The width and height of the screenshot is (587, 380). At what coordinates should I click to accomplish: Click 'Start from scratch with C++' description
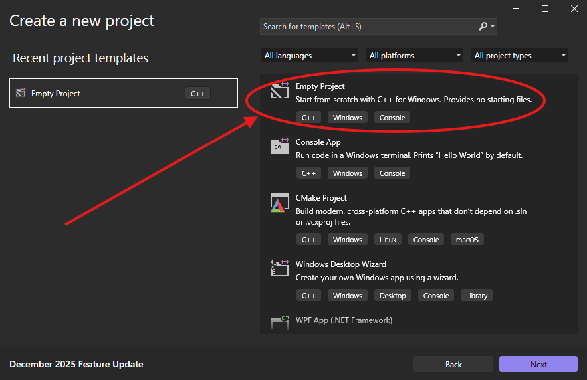pyautogui.click(x=413, y=100)
